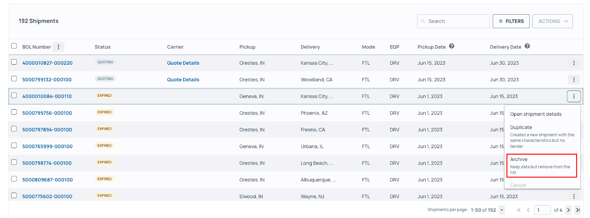Screen dimensions: 590x218
Task: Click the Delivery Date help icon
Action: 527,46
